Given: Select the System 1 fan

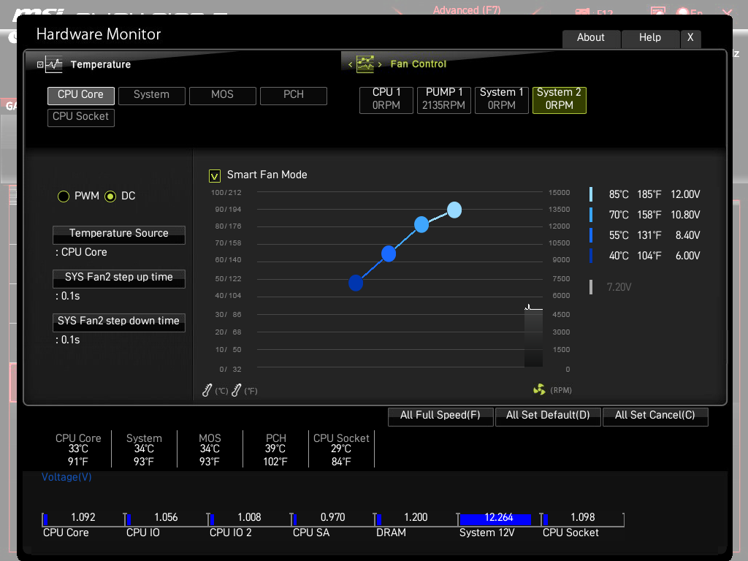Looking at the screenshot, I should click(x=501, y=99).
